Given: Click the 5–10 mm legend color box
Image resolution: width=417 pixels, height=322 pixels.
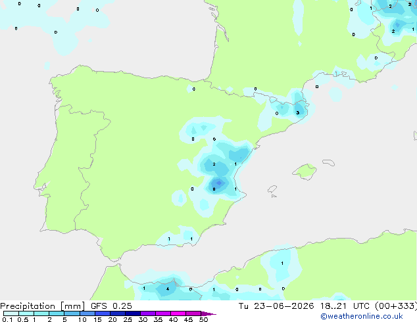Looking at the screenshot, I should (x=72, y=313).
